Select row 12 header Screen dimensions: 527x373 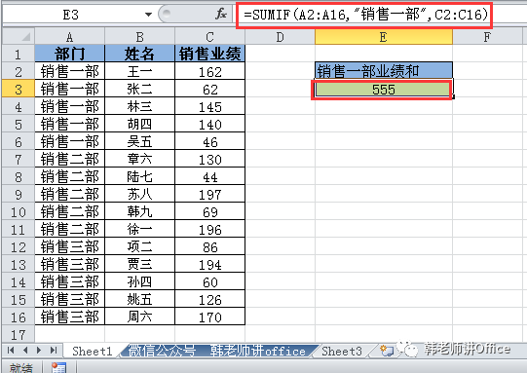pyautogui.click(x=19, y=246)
